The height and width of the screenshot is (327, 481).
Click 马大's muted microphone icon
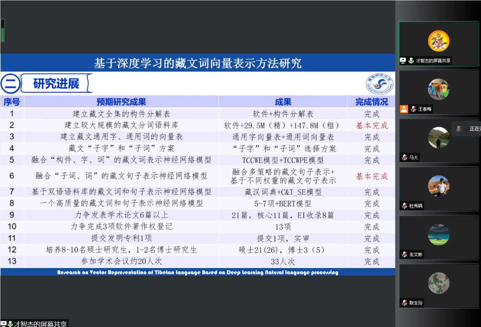pyautogui.click(x=404, y=157)
